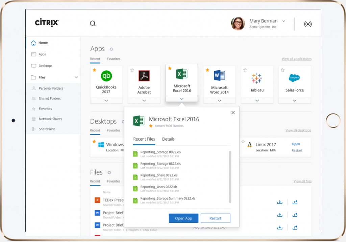This screenshot has height=242, width=346.
Task: Toggle favorite star on Tableau tile
Action: (x=245, y=70)
